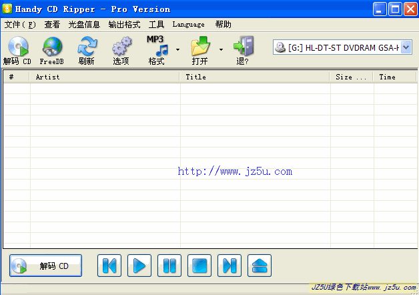Viewport: 419px width, 295px height.
Task: Click the bottom 解码 CD button
Action: point(45,266)
